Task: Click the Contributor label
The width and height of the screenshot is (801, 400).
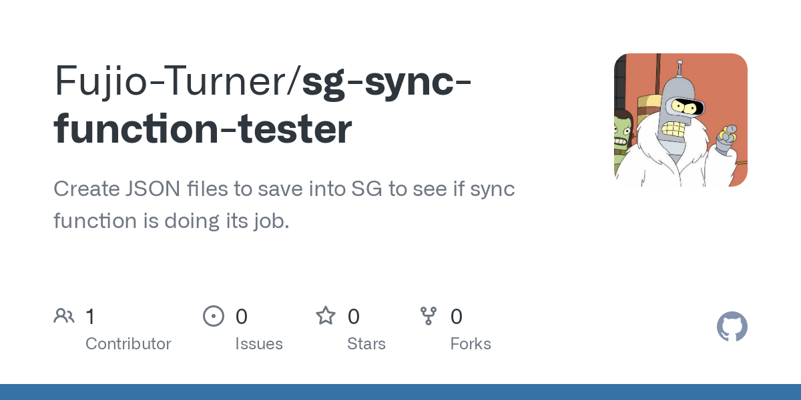Action: [128, 344]
